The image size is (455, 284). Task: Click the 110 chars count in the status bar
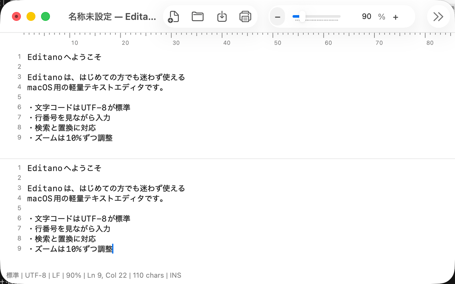[148, 275]
